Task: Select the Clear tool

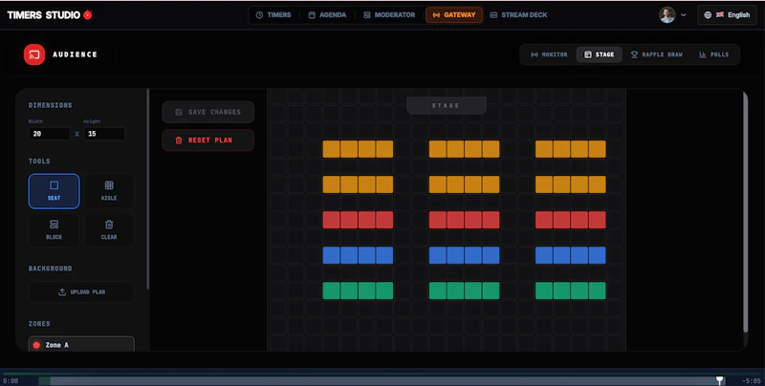Action: 109,230
